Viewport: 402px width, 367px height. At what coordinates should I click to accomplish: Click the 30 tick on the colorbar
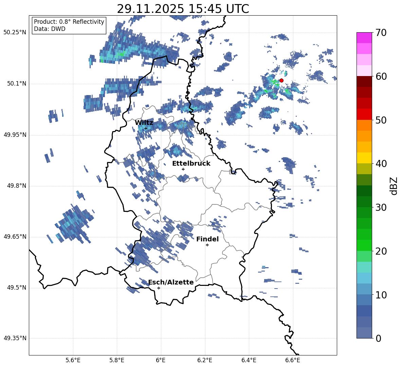pos(381,207)
